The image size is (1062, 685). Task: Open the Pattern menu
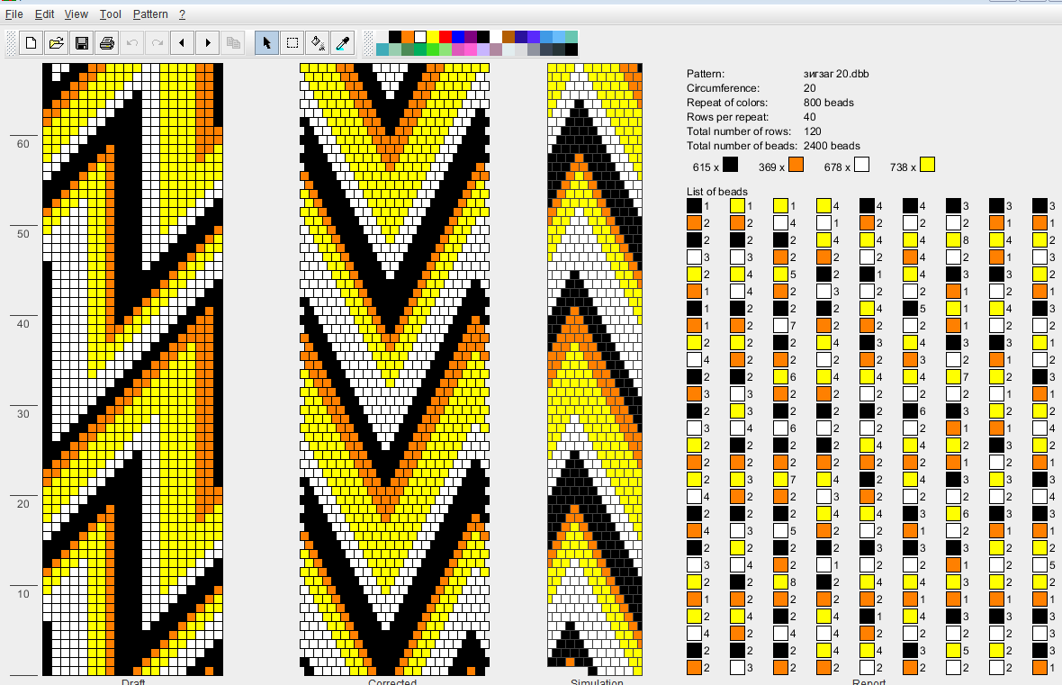150,14
